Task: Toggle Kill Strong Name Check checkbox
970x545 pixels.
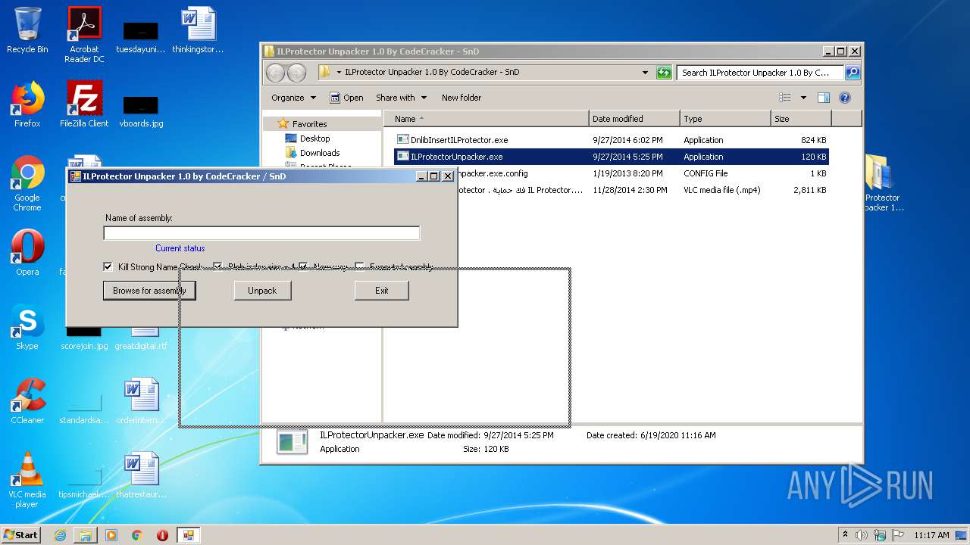Action: 108,266
